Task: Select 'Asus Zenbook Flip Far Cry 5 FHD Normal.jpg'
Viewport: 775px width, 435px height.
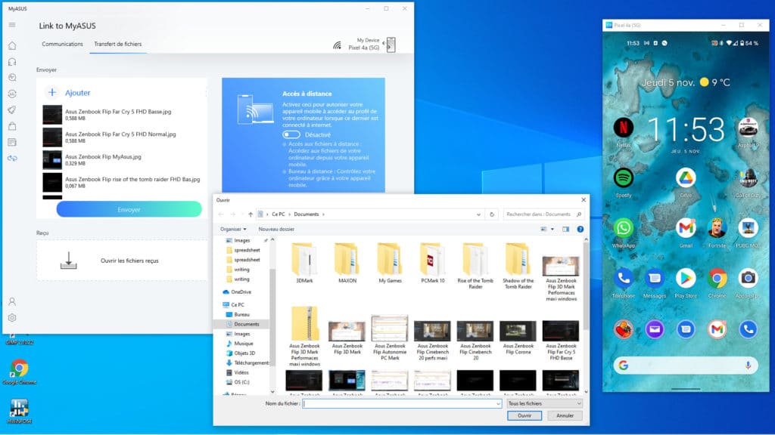Action: tap(122, 137)
